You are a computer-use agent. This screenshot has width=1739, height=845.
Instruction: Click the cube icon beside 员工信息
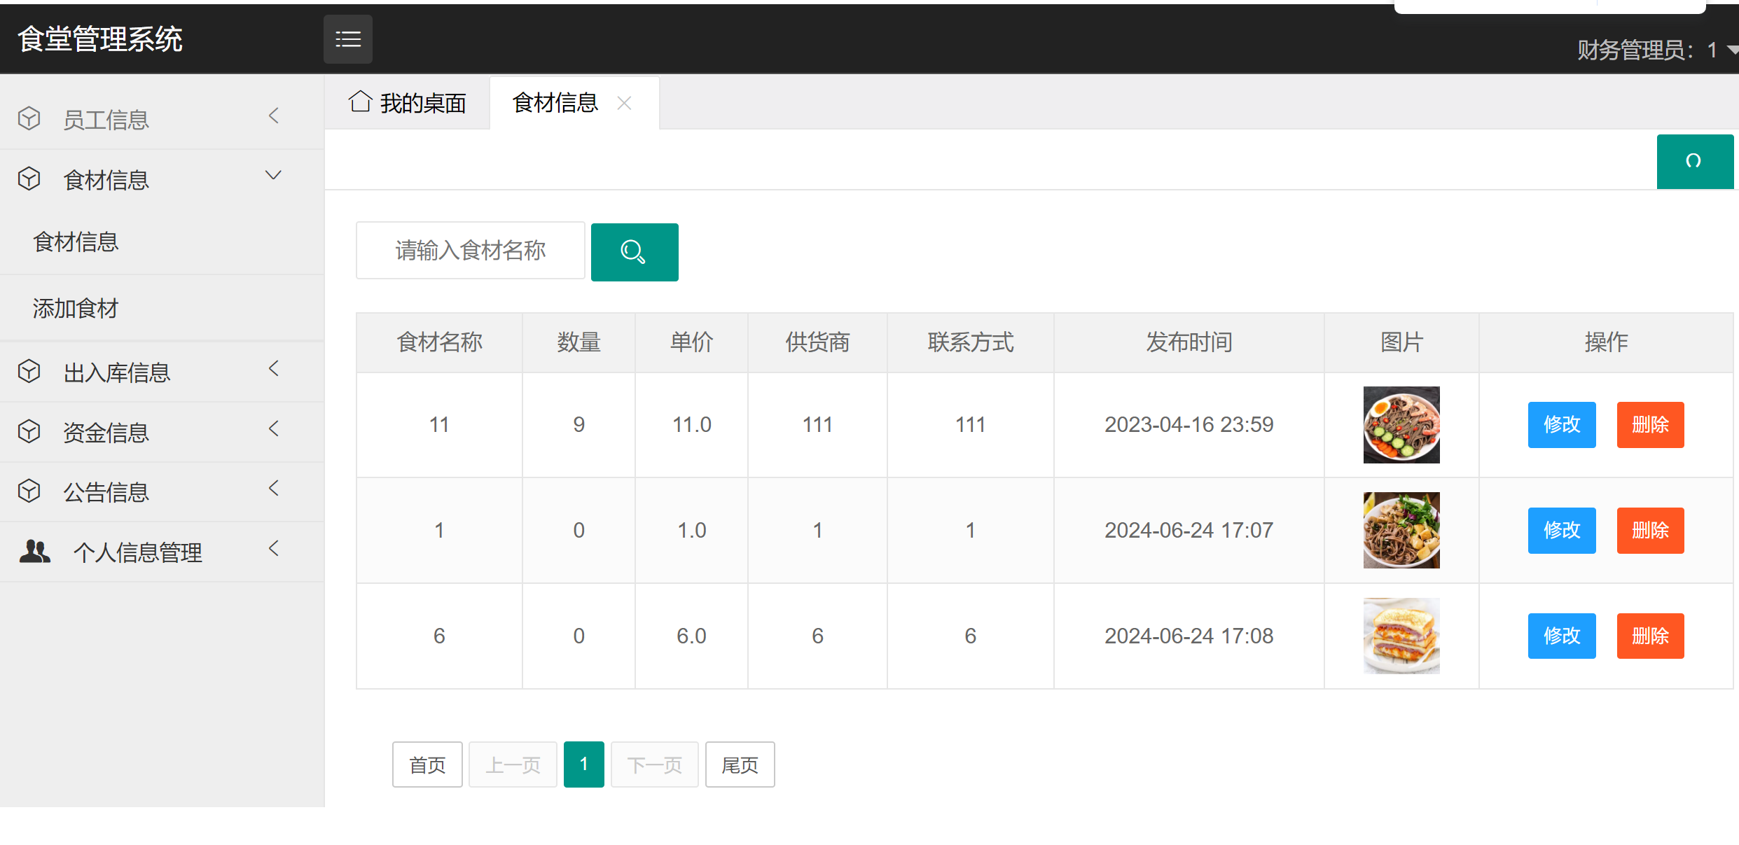coord(29,119)
